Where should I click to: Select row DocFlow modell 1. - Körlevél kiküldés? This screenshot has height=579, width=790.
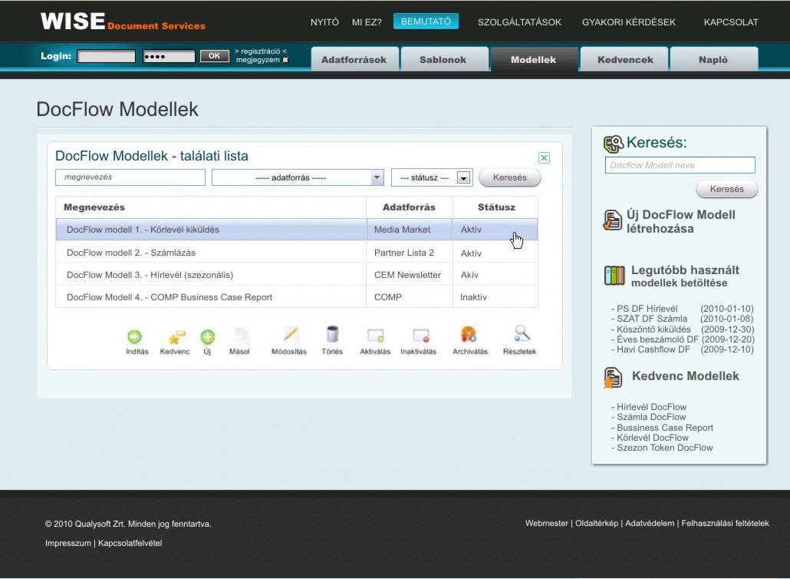[x=297, y=230]
